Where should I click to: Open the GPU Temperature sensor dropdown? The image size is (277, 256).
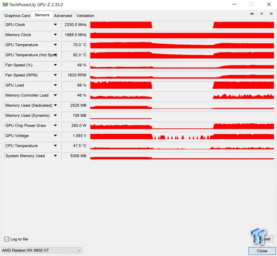pos(55,45)
